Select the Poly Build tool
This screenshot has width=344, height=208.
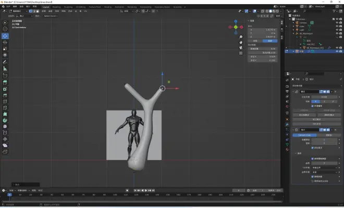5,114
